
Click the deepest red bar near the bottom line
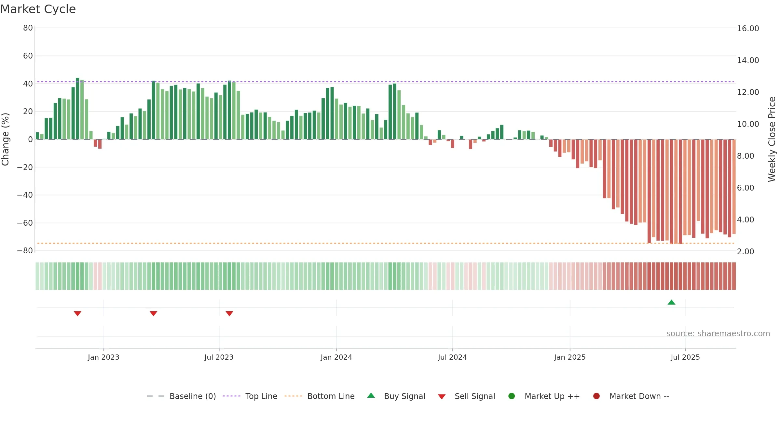point(671,192)
